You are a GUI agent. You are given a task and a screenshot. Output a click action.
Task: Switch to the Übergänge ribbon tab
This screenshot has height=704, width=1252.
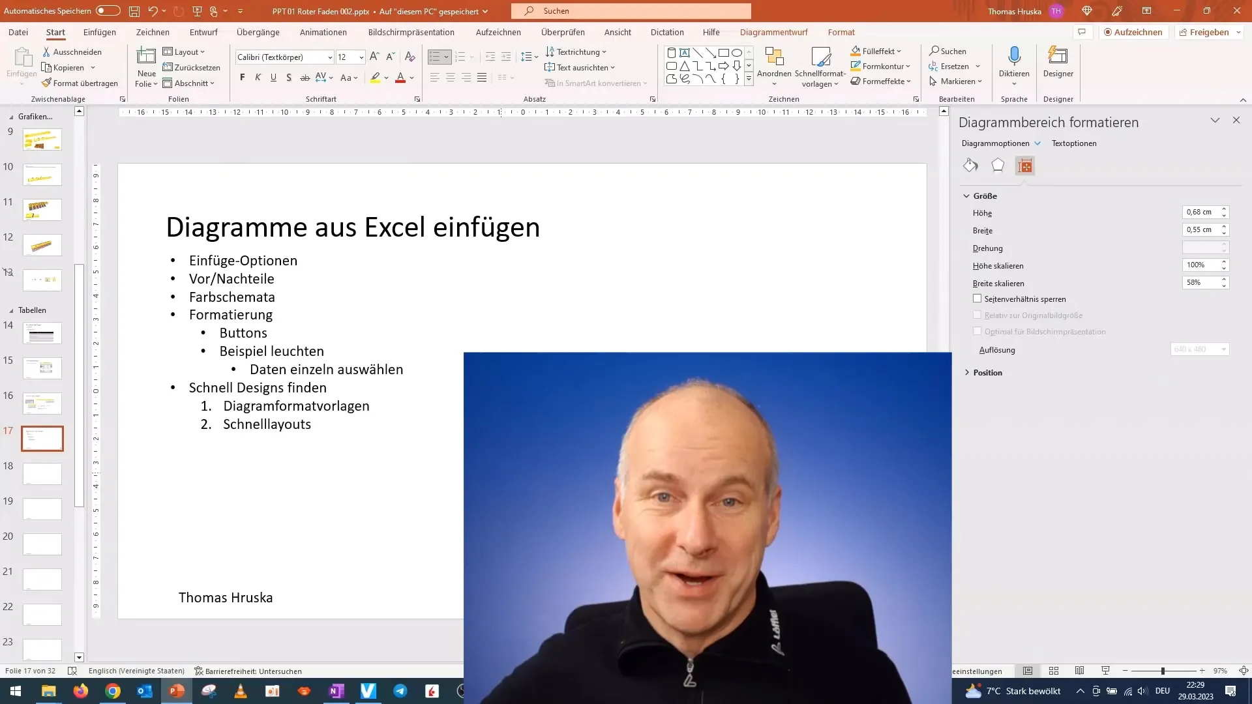[259, 32]
